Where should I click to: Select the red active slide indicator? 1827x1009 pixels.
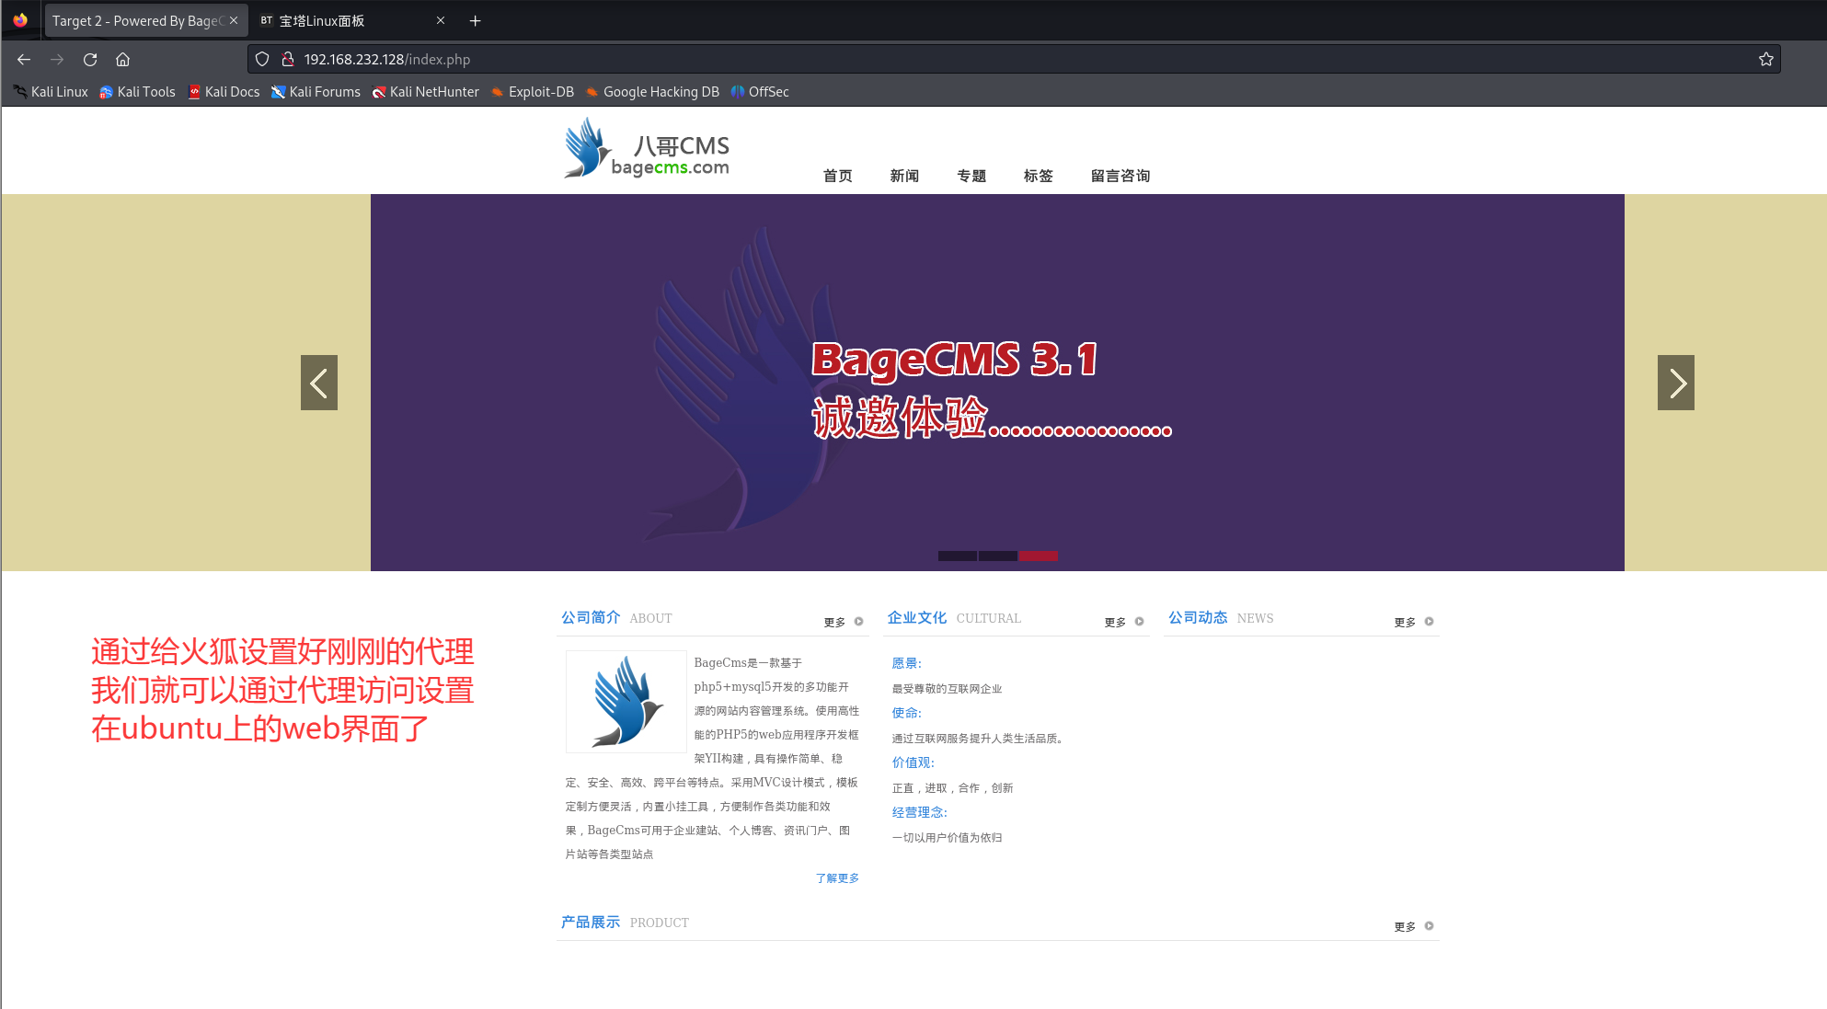coord(1038,556)
